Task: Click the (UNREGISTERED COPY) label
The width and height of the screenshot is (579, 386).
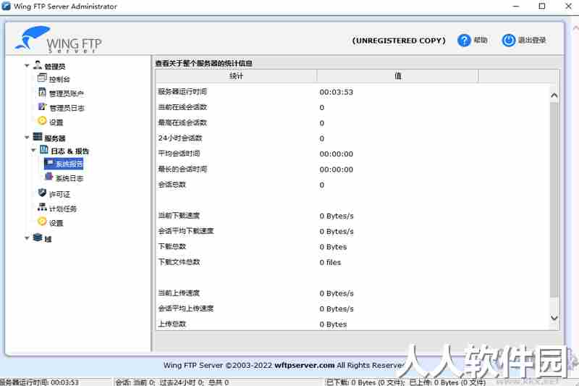Action: click(399, 41)
